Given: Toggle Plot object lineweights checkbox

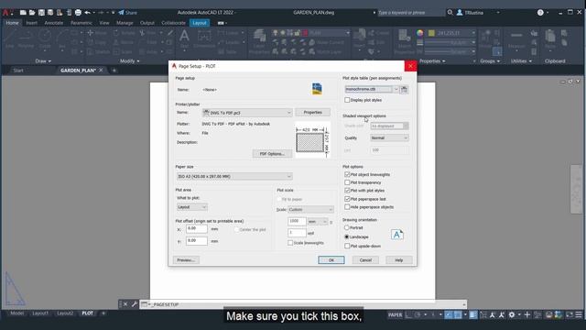Looking at the screenshot, I should [347, 174].
